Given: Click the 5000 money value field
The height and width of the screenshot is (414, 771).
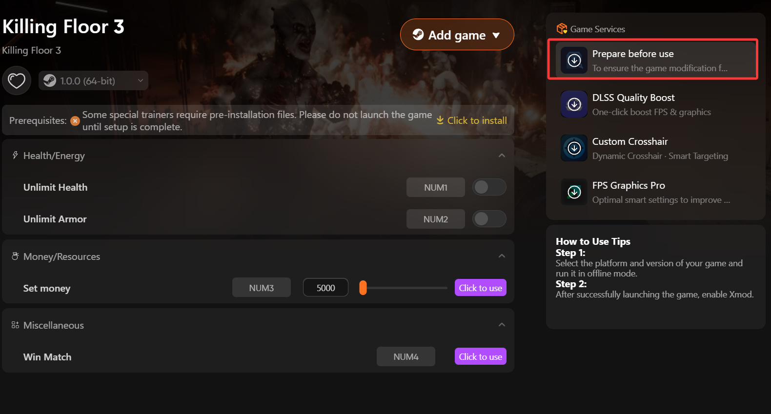Looking at the screenshot, I should (x=325, y=288).
